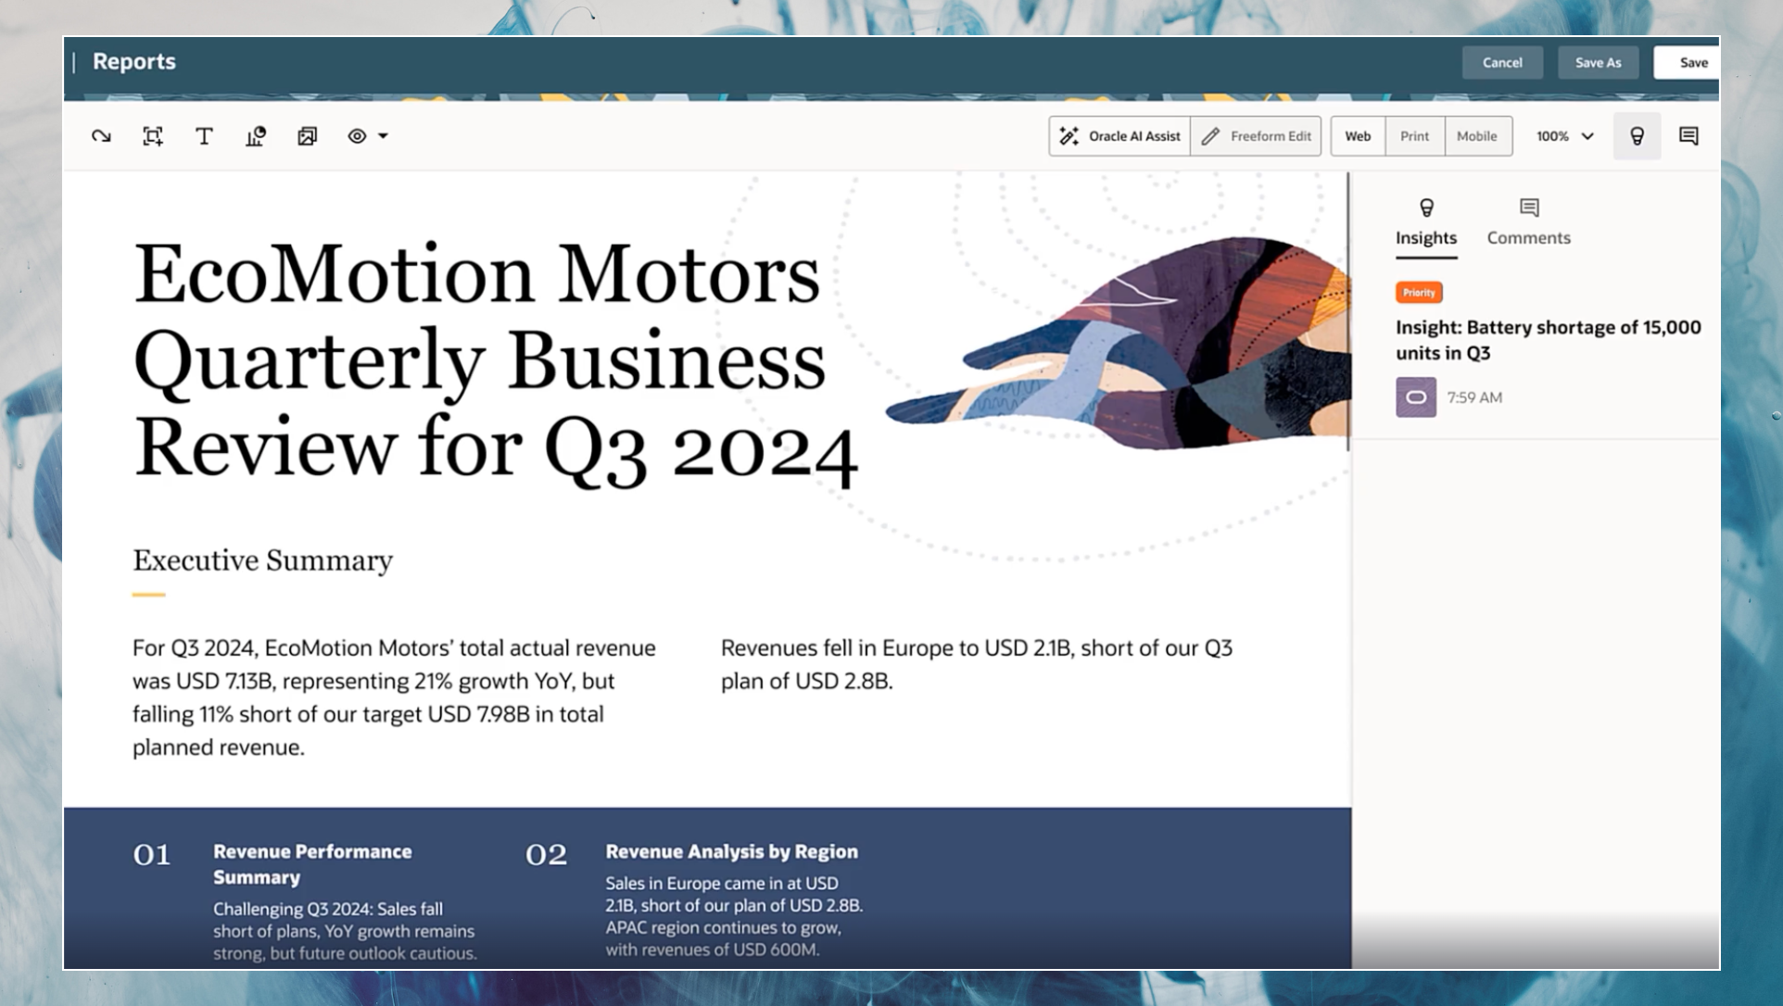Click the Save button

pos(1688,62)
